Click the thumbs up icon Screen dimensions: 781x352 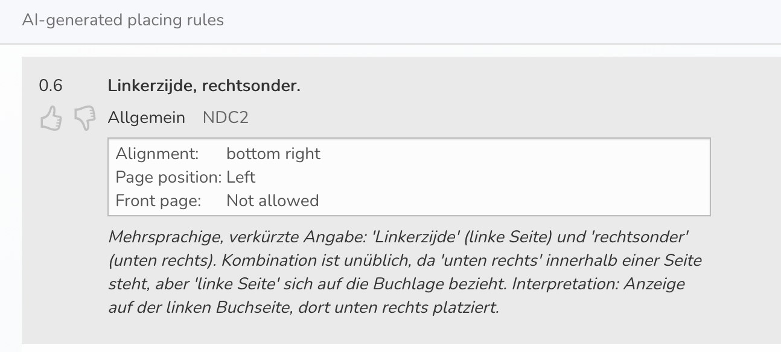[51, 119]
